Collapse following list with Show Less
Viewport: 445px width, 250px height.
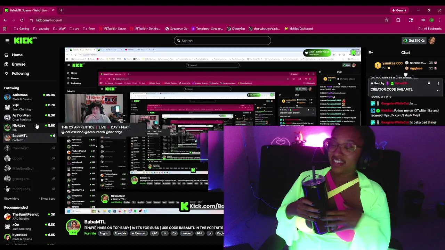click(48, 199)
